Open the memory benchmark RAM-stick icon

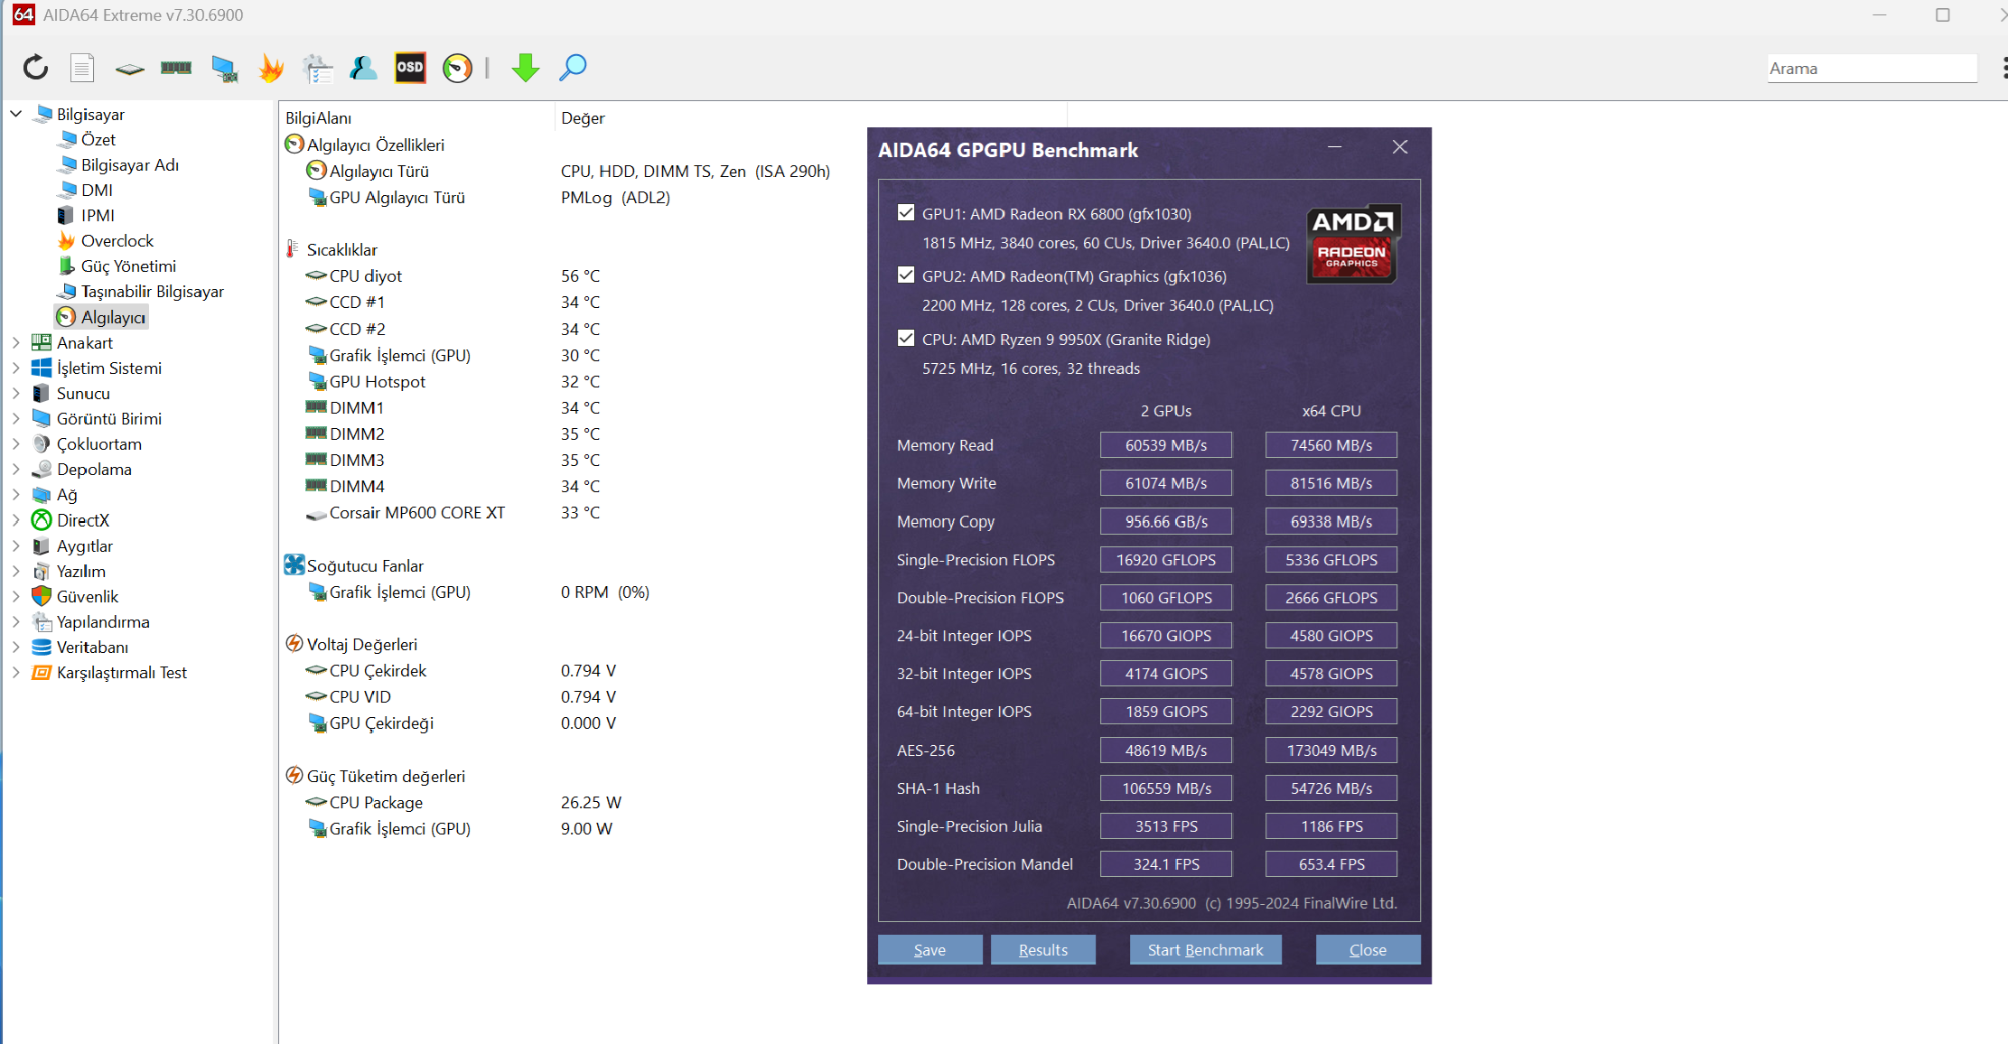[x=176, y=68]
